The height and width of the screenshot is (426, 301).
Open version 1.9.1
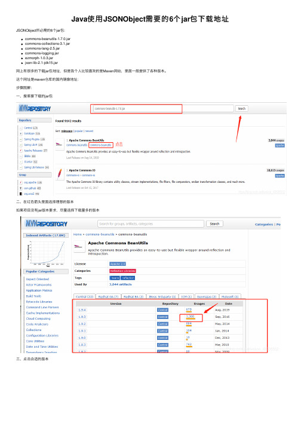[x=82, y=331]
